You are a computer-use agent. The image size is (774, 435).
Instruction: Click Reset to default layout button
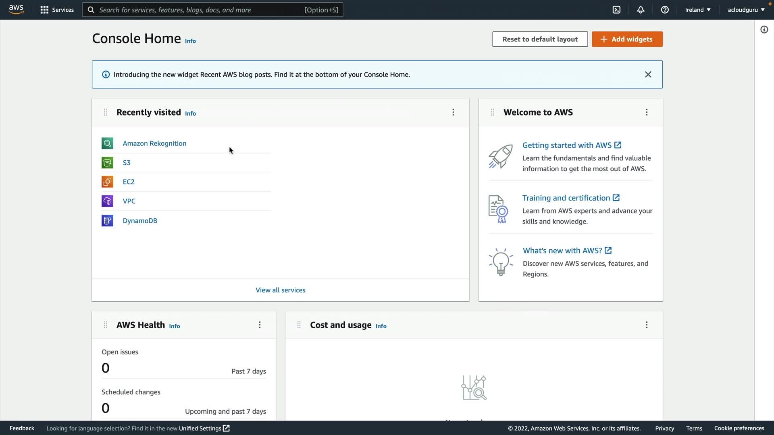(x=540, y=39)
